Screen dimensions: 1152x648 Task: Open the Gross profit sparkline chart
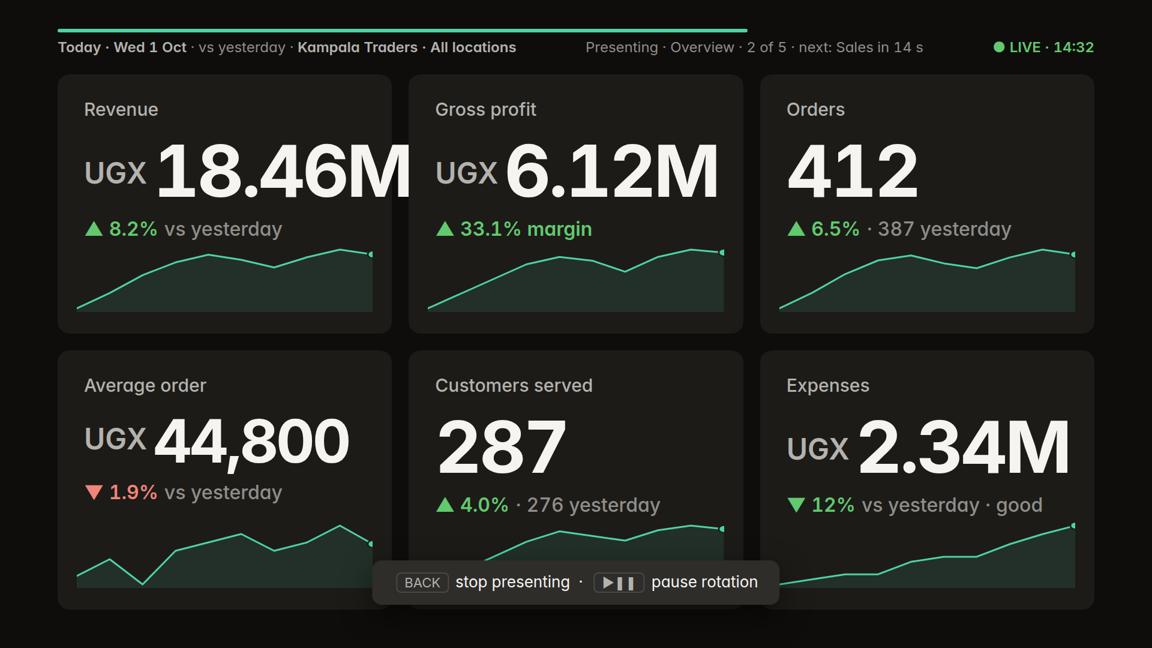click(576, 280)
